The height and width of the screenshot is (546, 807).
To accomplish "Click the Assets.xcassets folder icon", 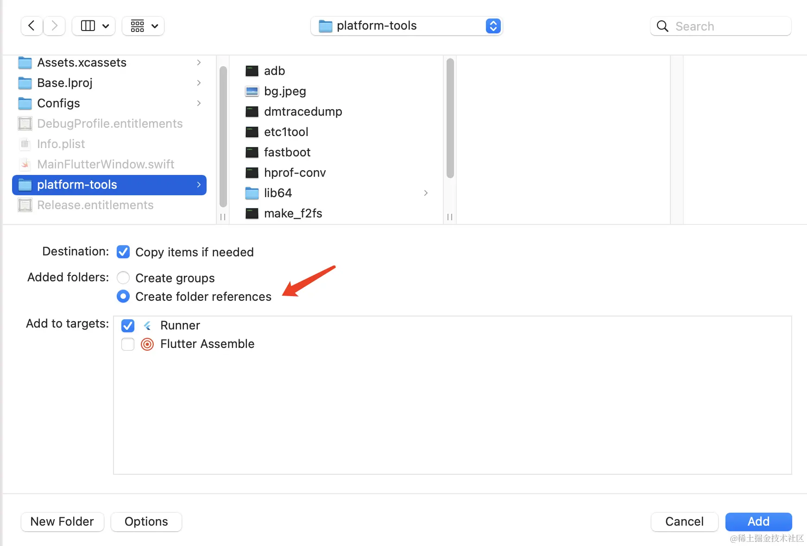I will [x=25, y=62].
